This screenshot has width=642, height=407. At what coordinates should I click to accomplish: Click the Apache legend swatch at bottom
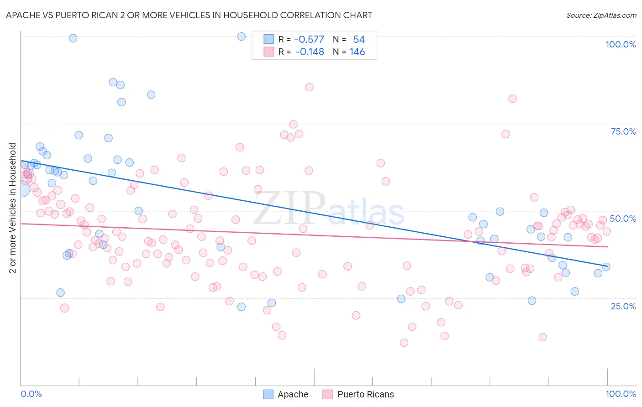(268, 394)
